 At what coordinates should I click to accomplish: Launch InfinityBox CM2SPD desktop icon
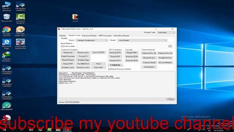[x=7, y=82]
